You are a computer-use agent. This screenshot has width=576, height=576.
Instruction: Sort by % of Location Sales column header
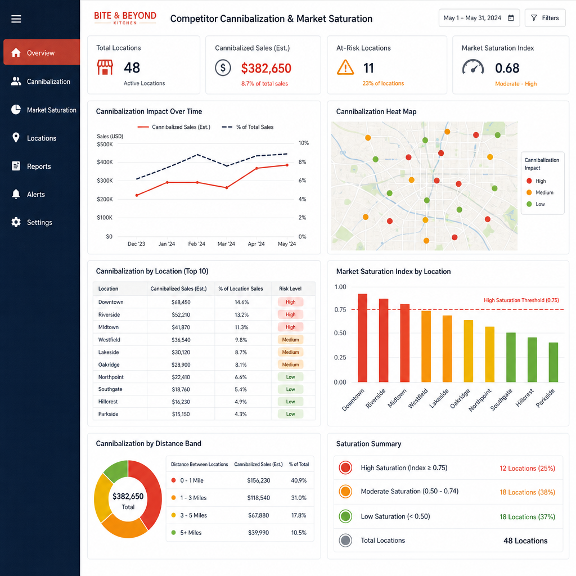tap(241, 289)
